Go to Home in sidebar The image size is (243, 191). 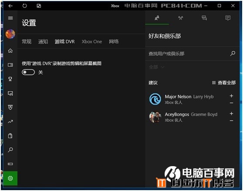(x=10, y=51)
